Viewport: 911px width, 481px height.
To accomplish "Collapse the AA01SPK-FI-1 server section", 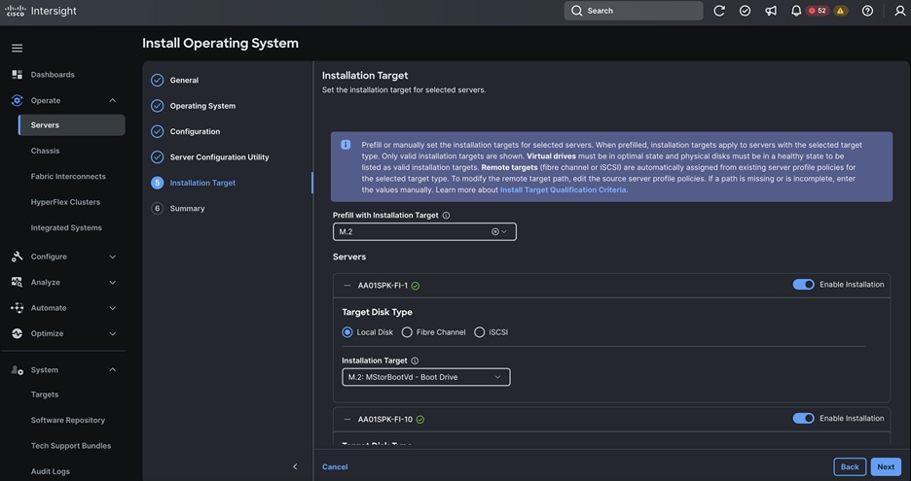I will coord(346,286).
